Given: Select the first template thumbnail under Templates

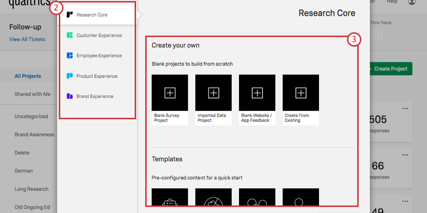Looking at the screenshot, I should [170, 198].
